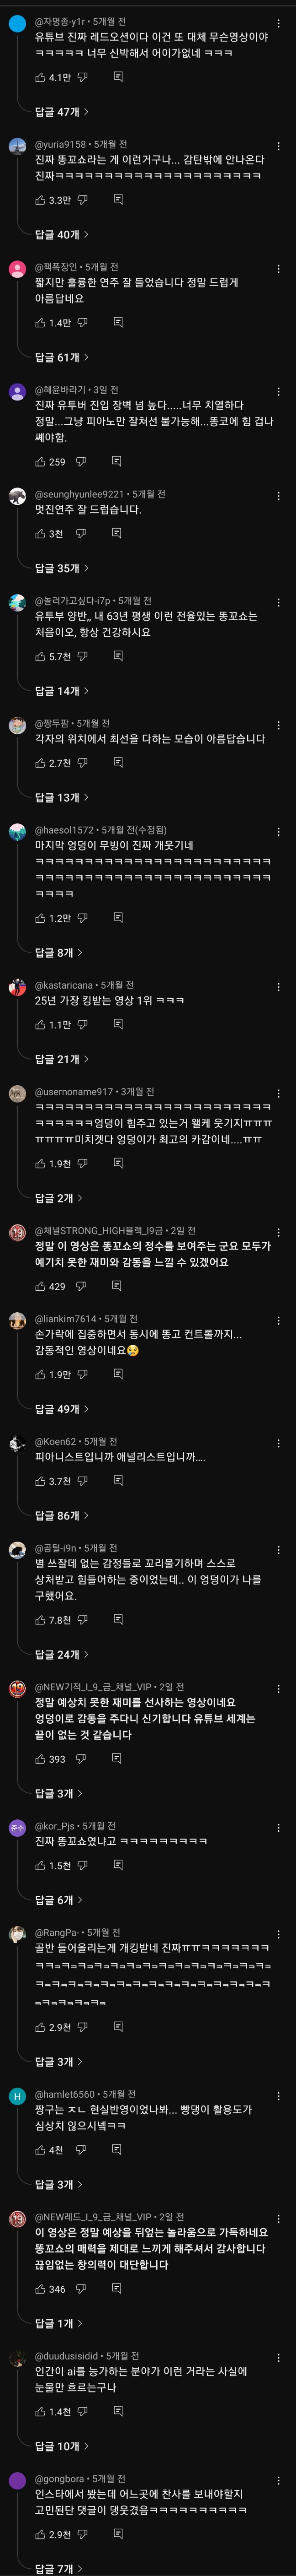
Task: Like @놀러가고싶다-i7p's comment with 5.7천 likes
Action: coord(41,657)
